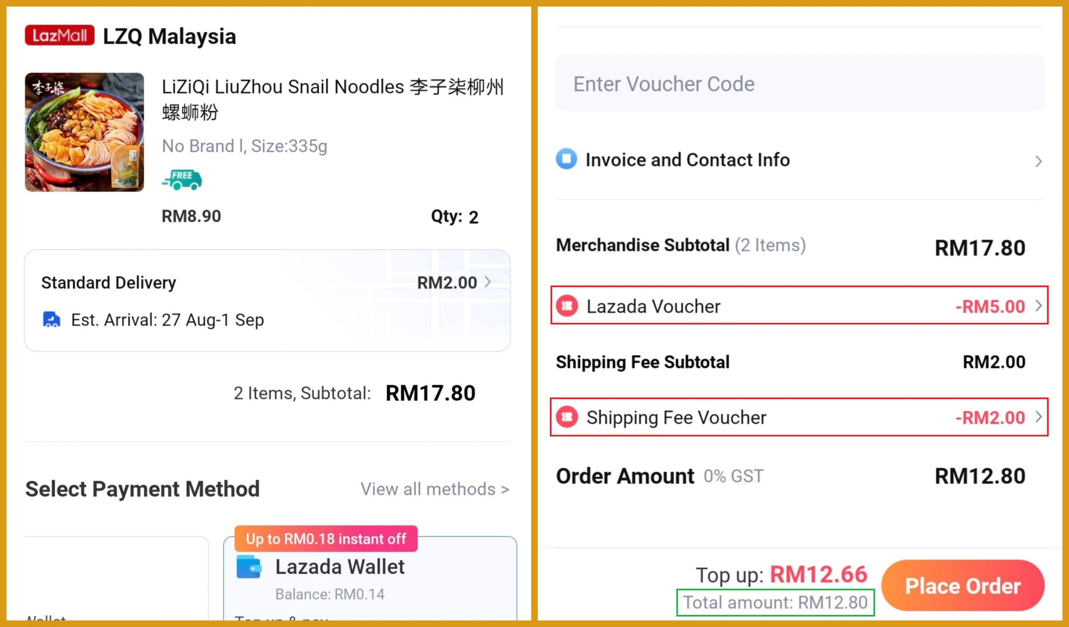Click the red Lazada Voucher ticket icon

click(567, 306)
